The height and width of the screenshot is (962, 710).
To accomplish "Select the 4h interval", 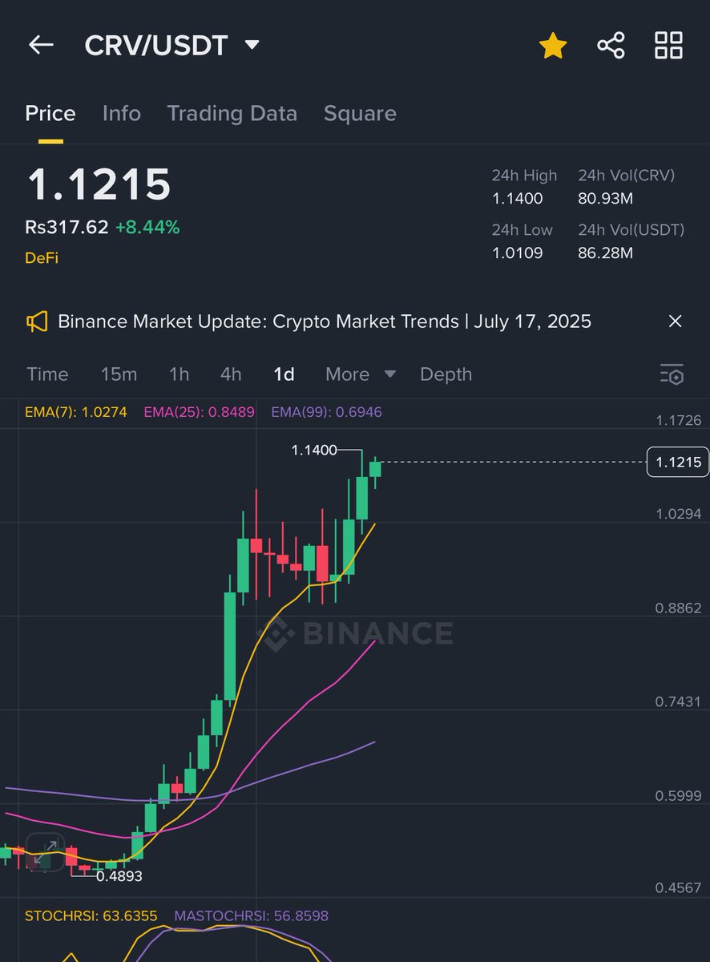I will pyautogui.click(x=231, y=374).
